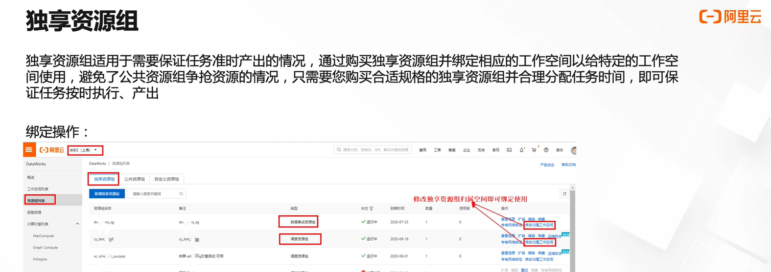771x272 pixels.
Task: Open the 备案 menu in the top bar
Action: click(452, 150)
